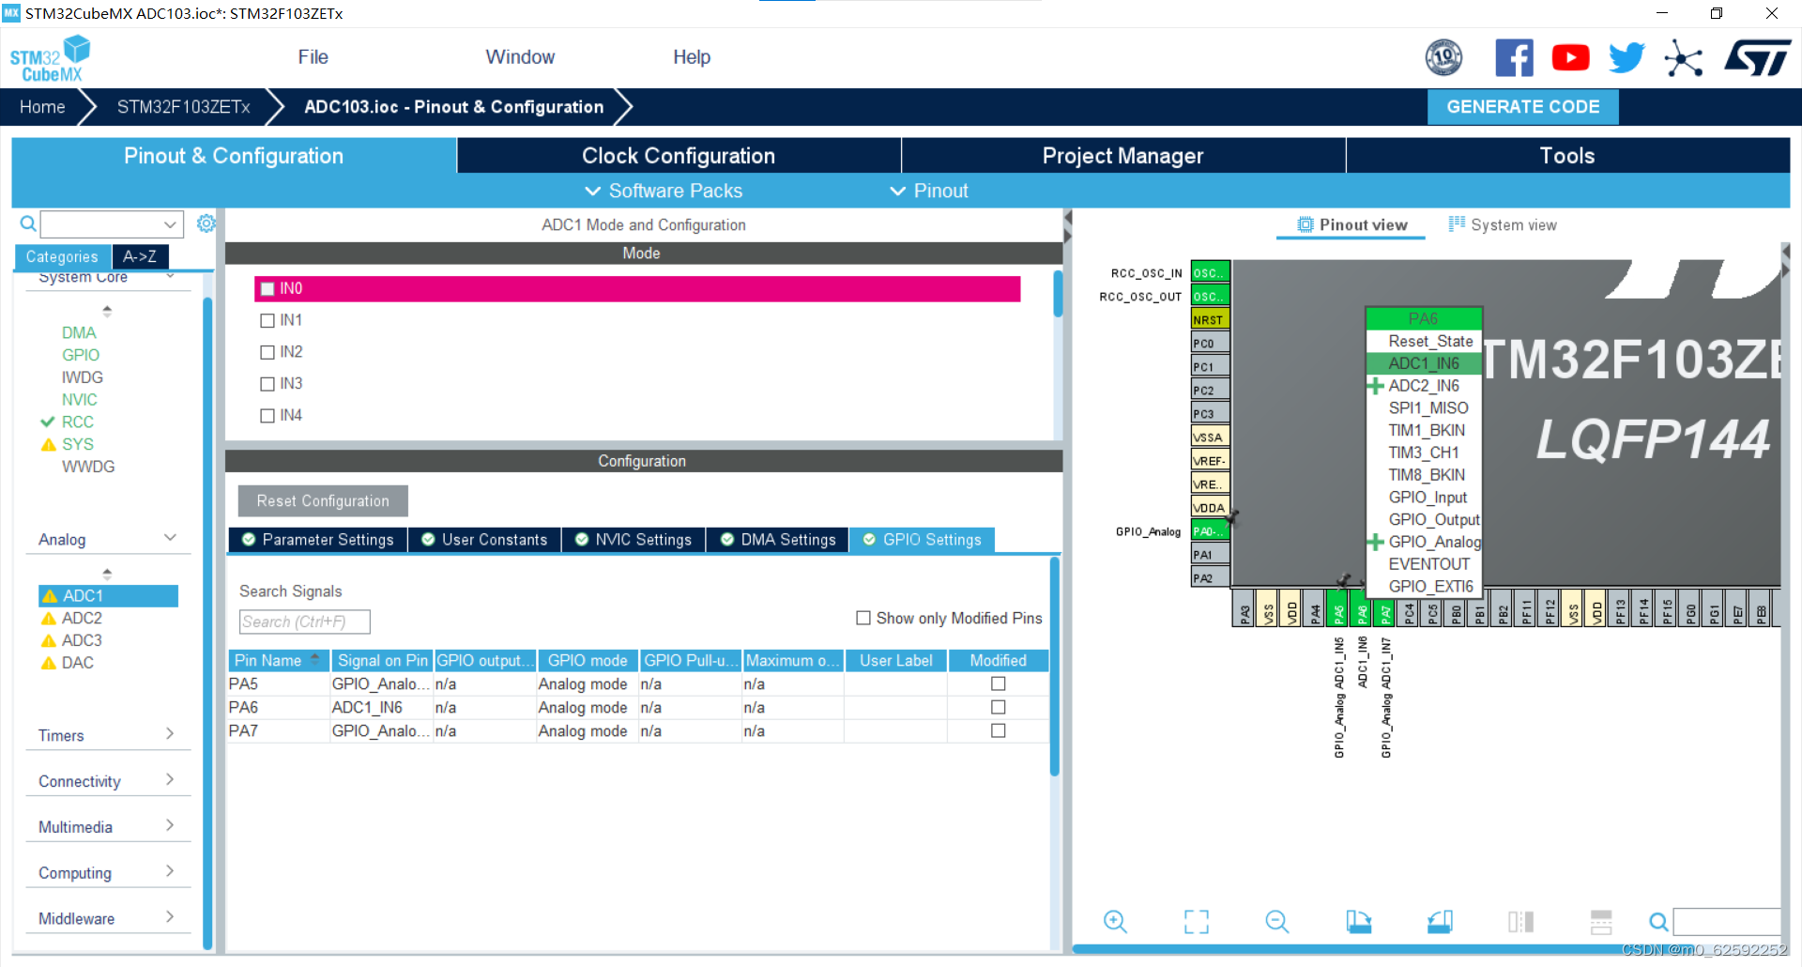This screenshot has height=967, width=1802.
Task: Click the Search Signals input field
Action: click(305, 622)
